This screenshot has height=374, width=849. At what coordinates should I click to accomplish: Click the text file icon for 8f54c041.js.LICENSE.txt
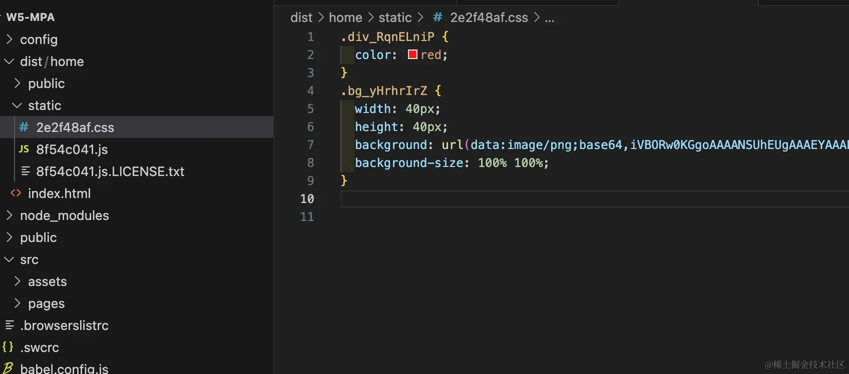25,171
